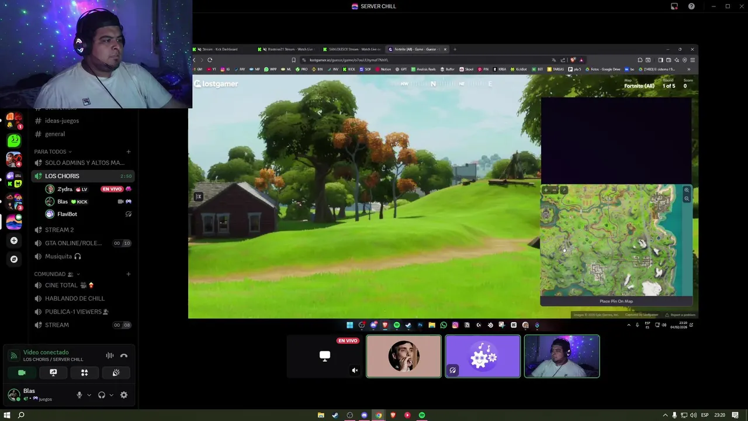Open FlaviBot's purple tile

point(483,356)
